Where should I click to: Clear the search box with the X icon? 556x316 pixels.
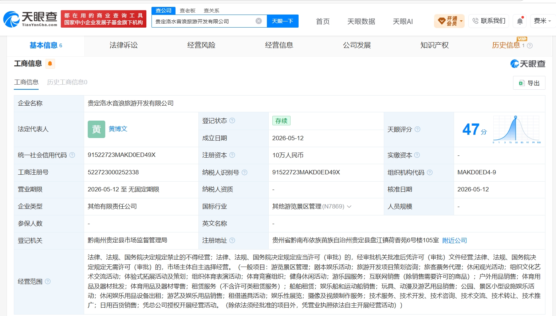[x=259, y=21]
